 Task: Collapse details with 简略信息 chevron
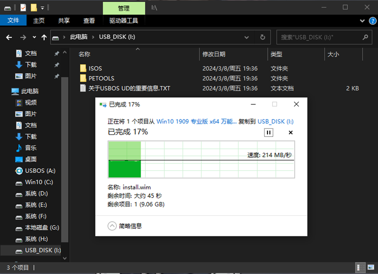tap(112, 226)
